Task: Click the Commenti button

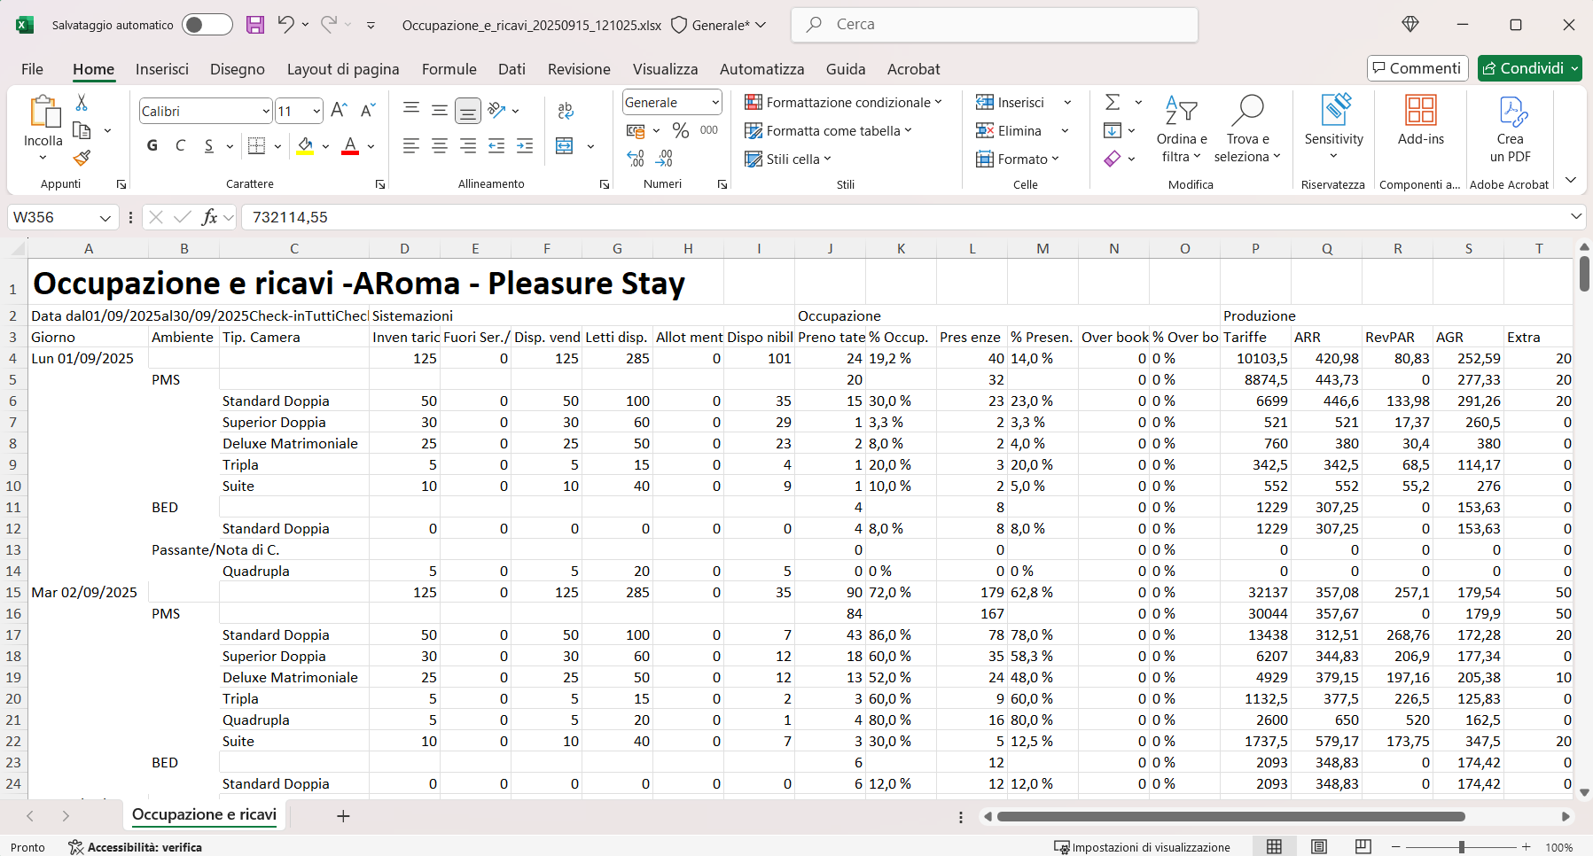Action: click(x=1417, y=68)
